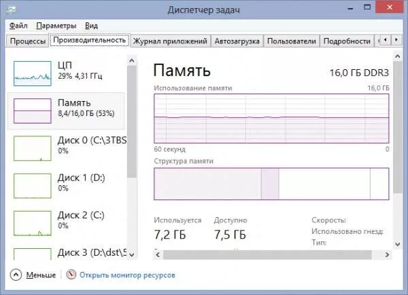Collapse view with Меньше chevron icon

tap(16, 275)
